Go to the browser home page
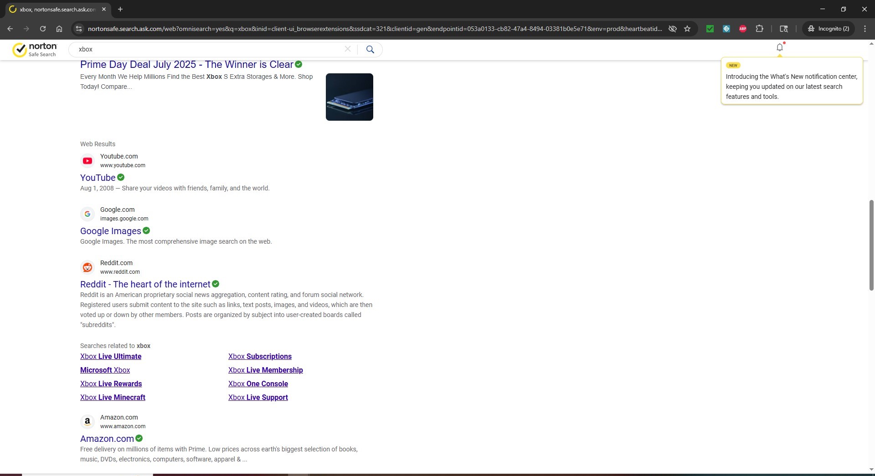 click(x=59, y=29)
